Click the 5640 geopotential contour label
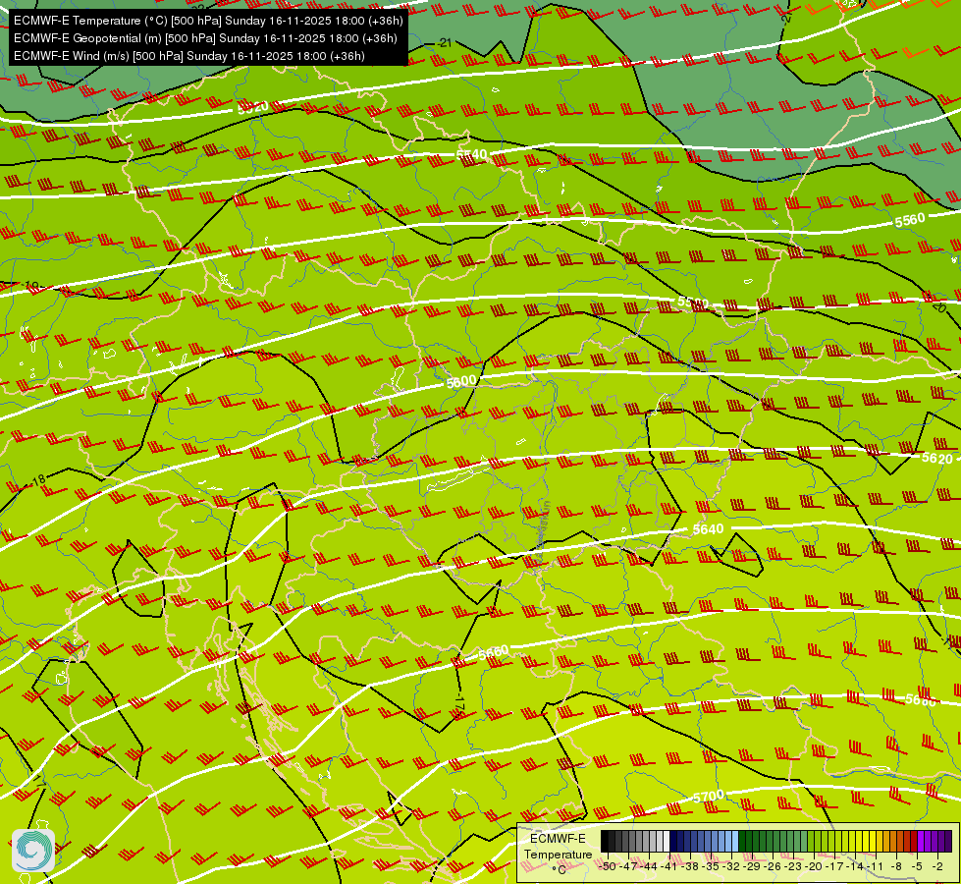Viewport: 961px width, 884px height. pos(708,528)
